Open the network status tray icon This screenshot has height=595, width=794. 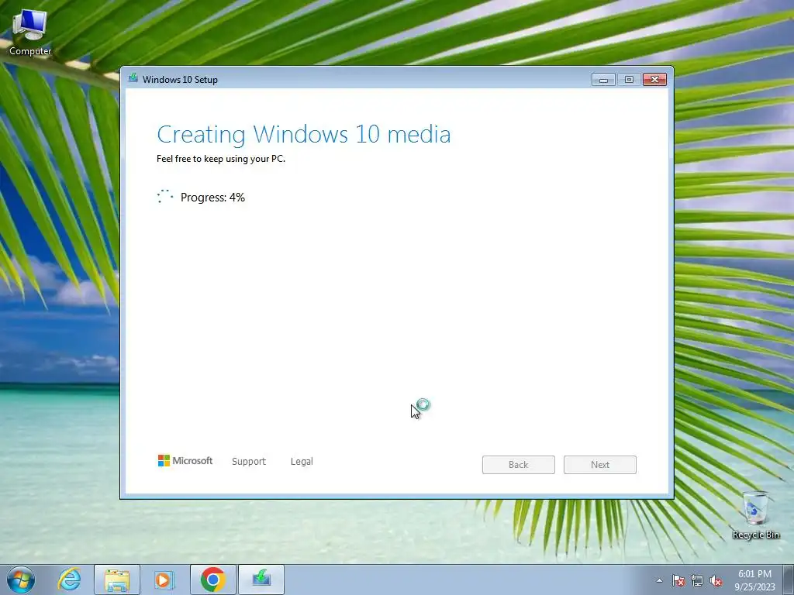point(697,581)
